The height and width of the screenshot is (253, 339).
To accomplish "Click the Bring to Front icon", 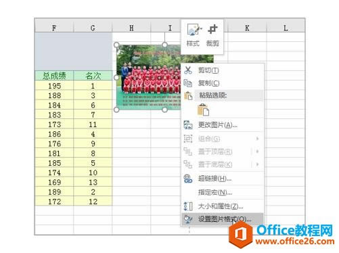I will coord(188,152).
